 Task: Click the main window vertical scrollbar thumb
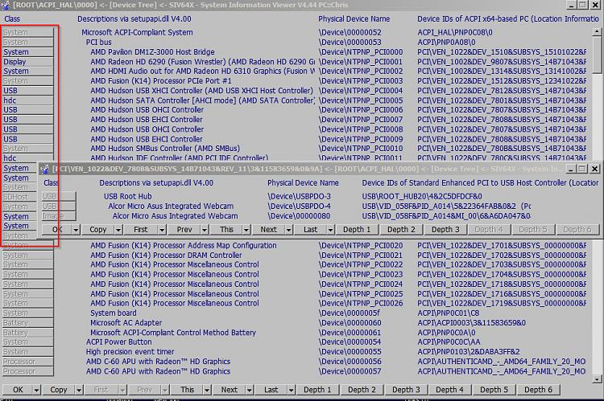pyautogui.click(x=597, y=54)
